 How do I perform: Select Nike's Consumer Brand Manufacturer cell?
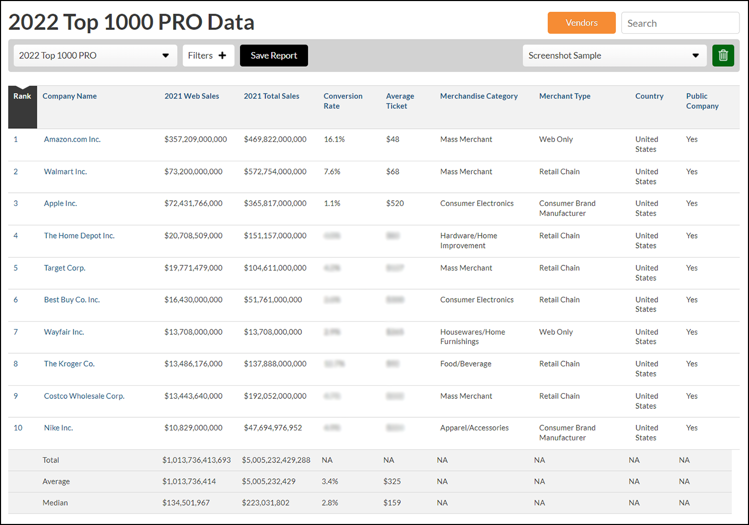568,433
